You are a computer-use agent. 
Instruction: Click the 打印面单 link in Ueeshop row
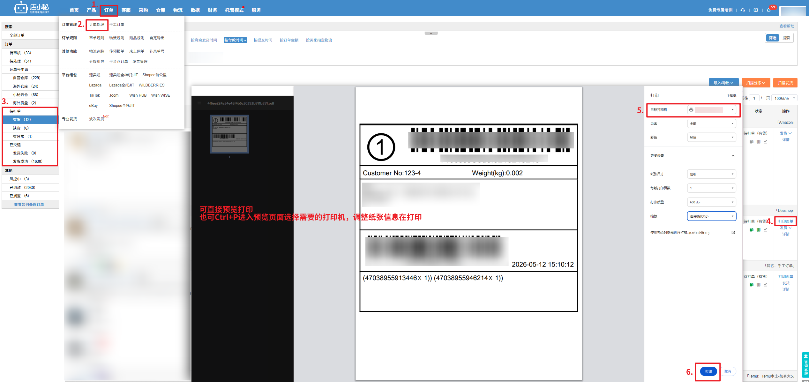click(785, 221)
